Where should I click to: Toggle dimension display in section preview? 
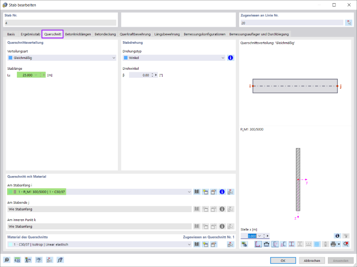click(267, 244)
